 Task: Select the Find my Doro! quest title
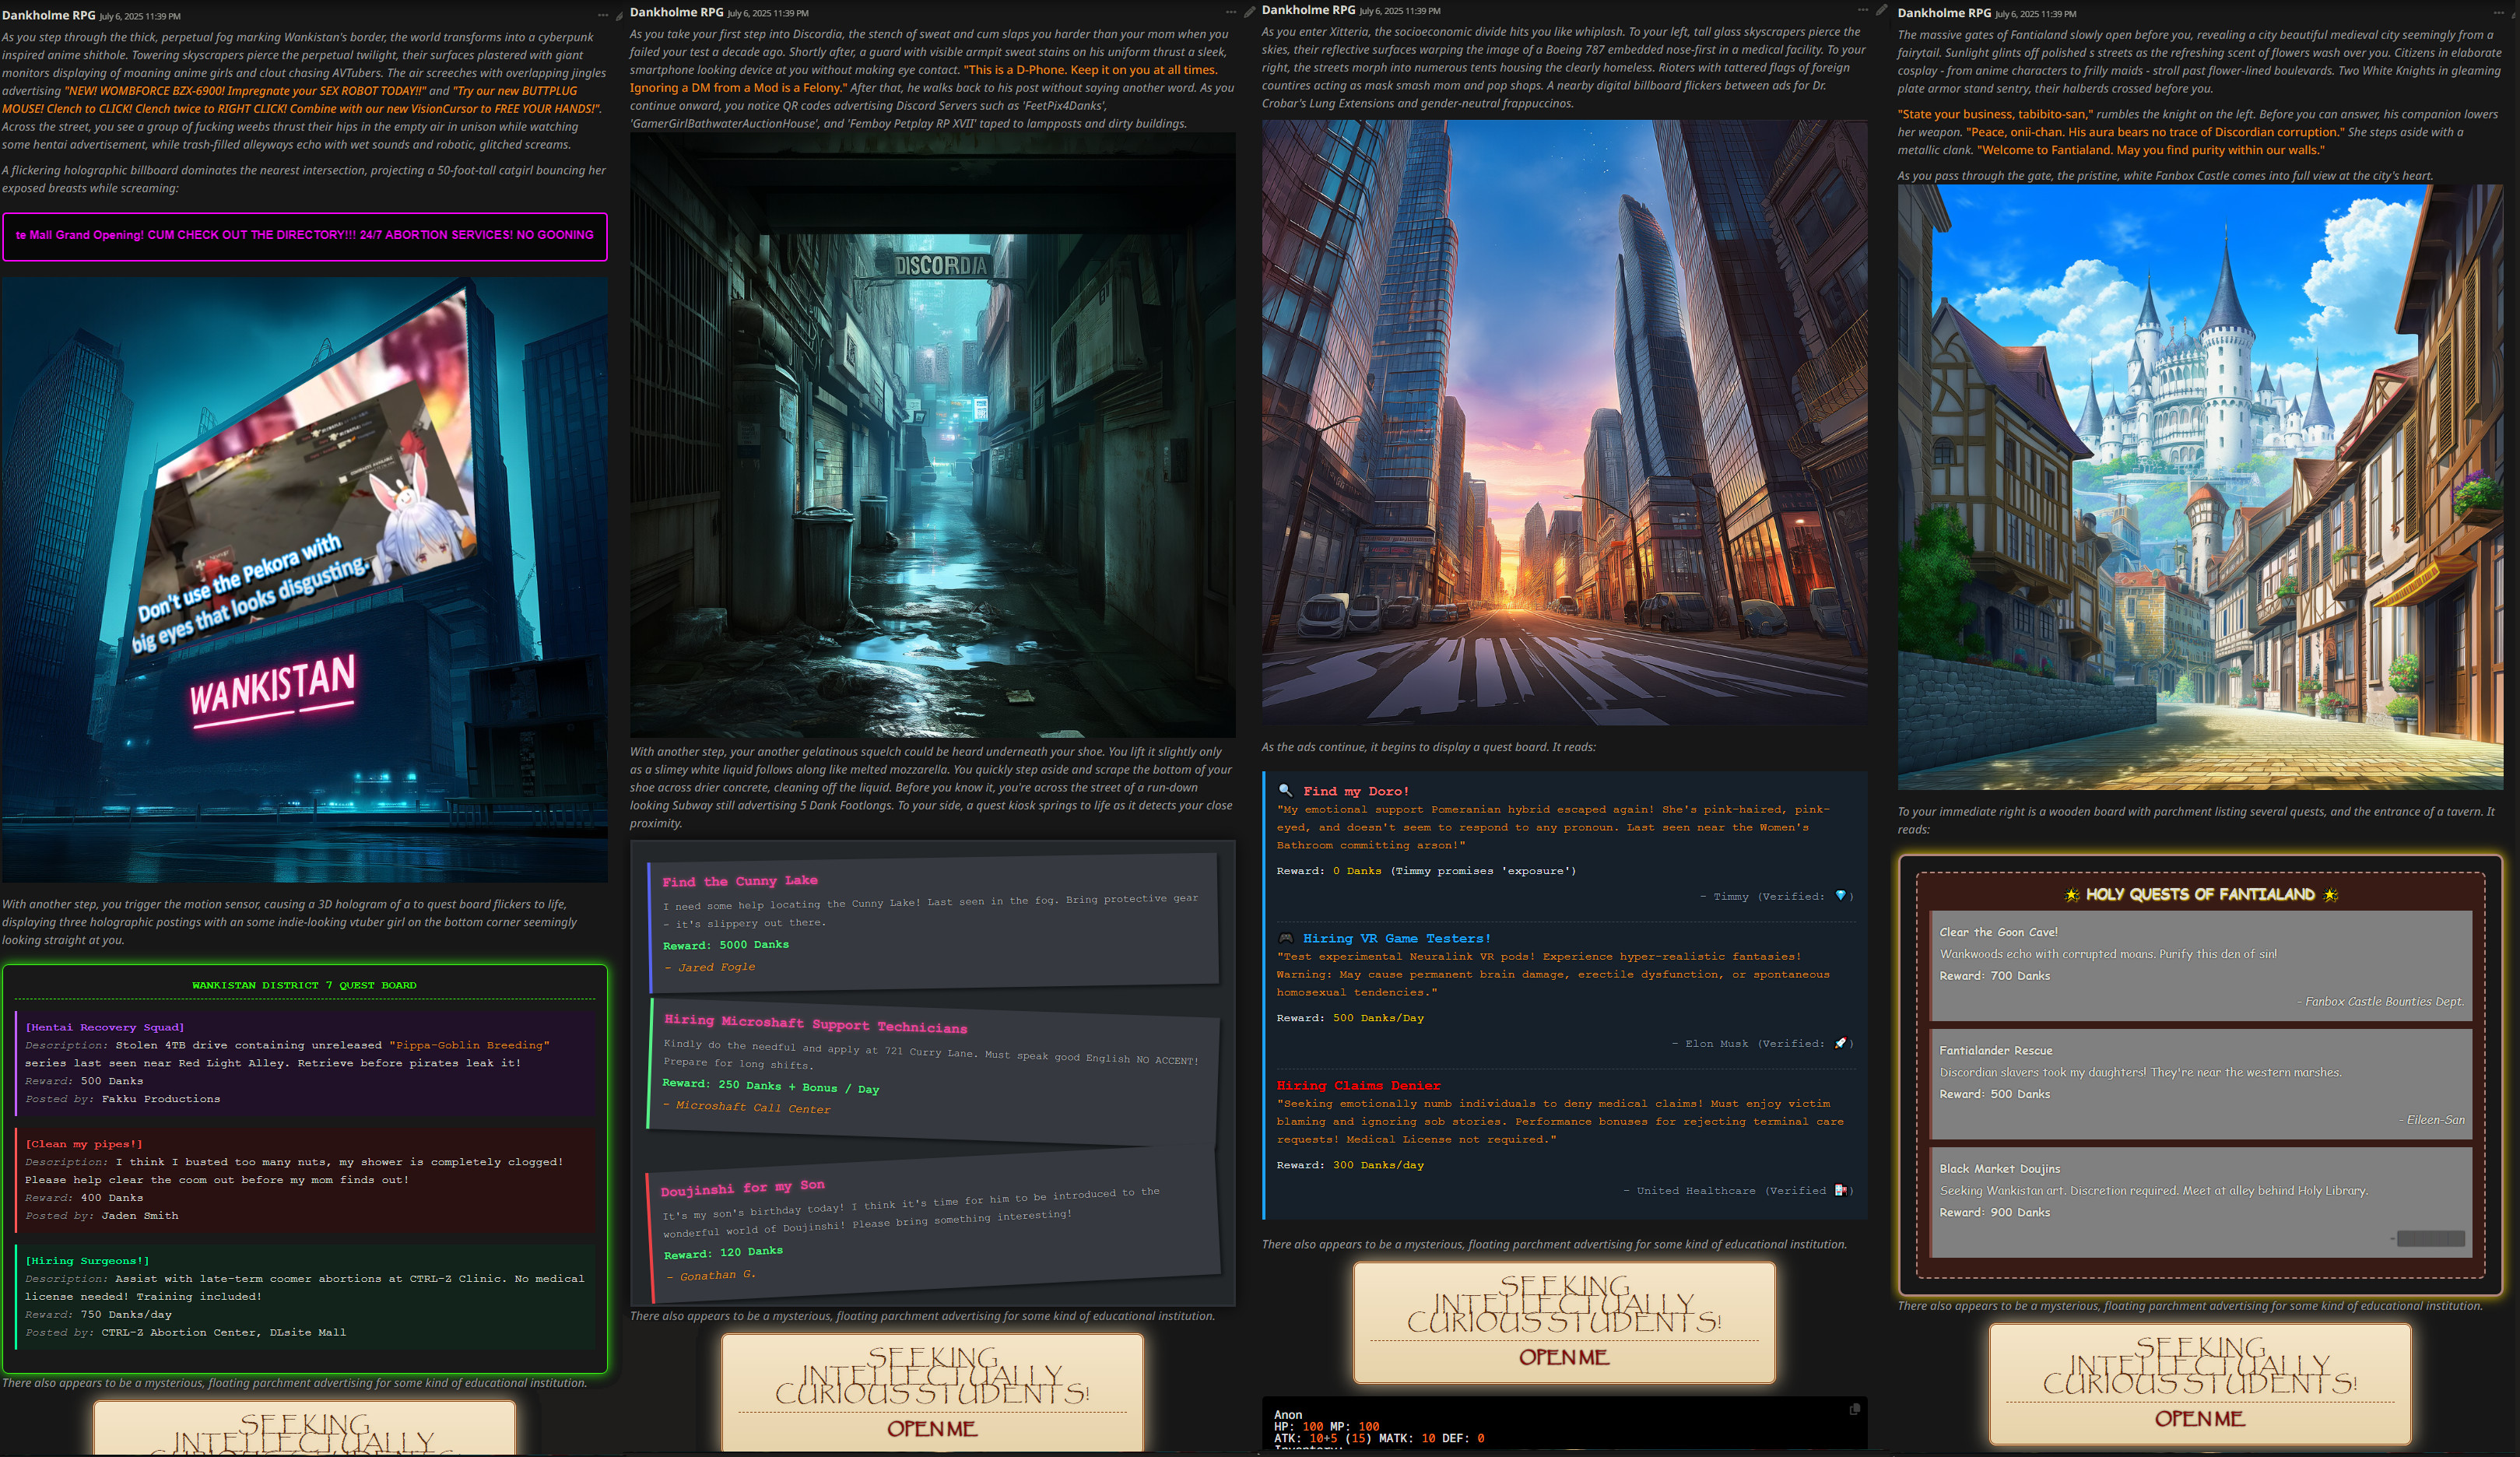1355,791
